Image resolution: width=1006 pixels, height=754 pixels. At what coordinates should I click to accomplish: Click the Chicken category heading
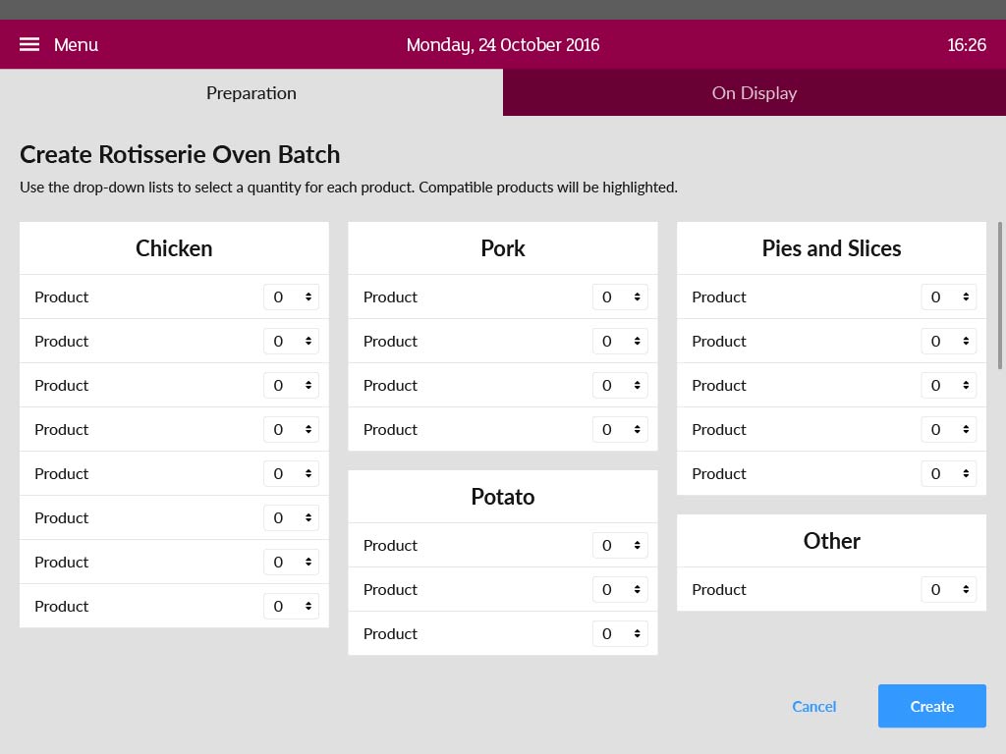174,248
